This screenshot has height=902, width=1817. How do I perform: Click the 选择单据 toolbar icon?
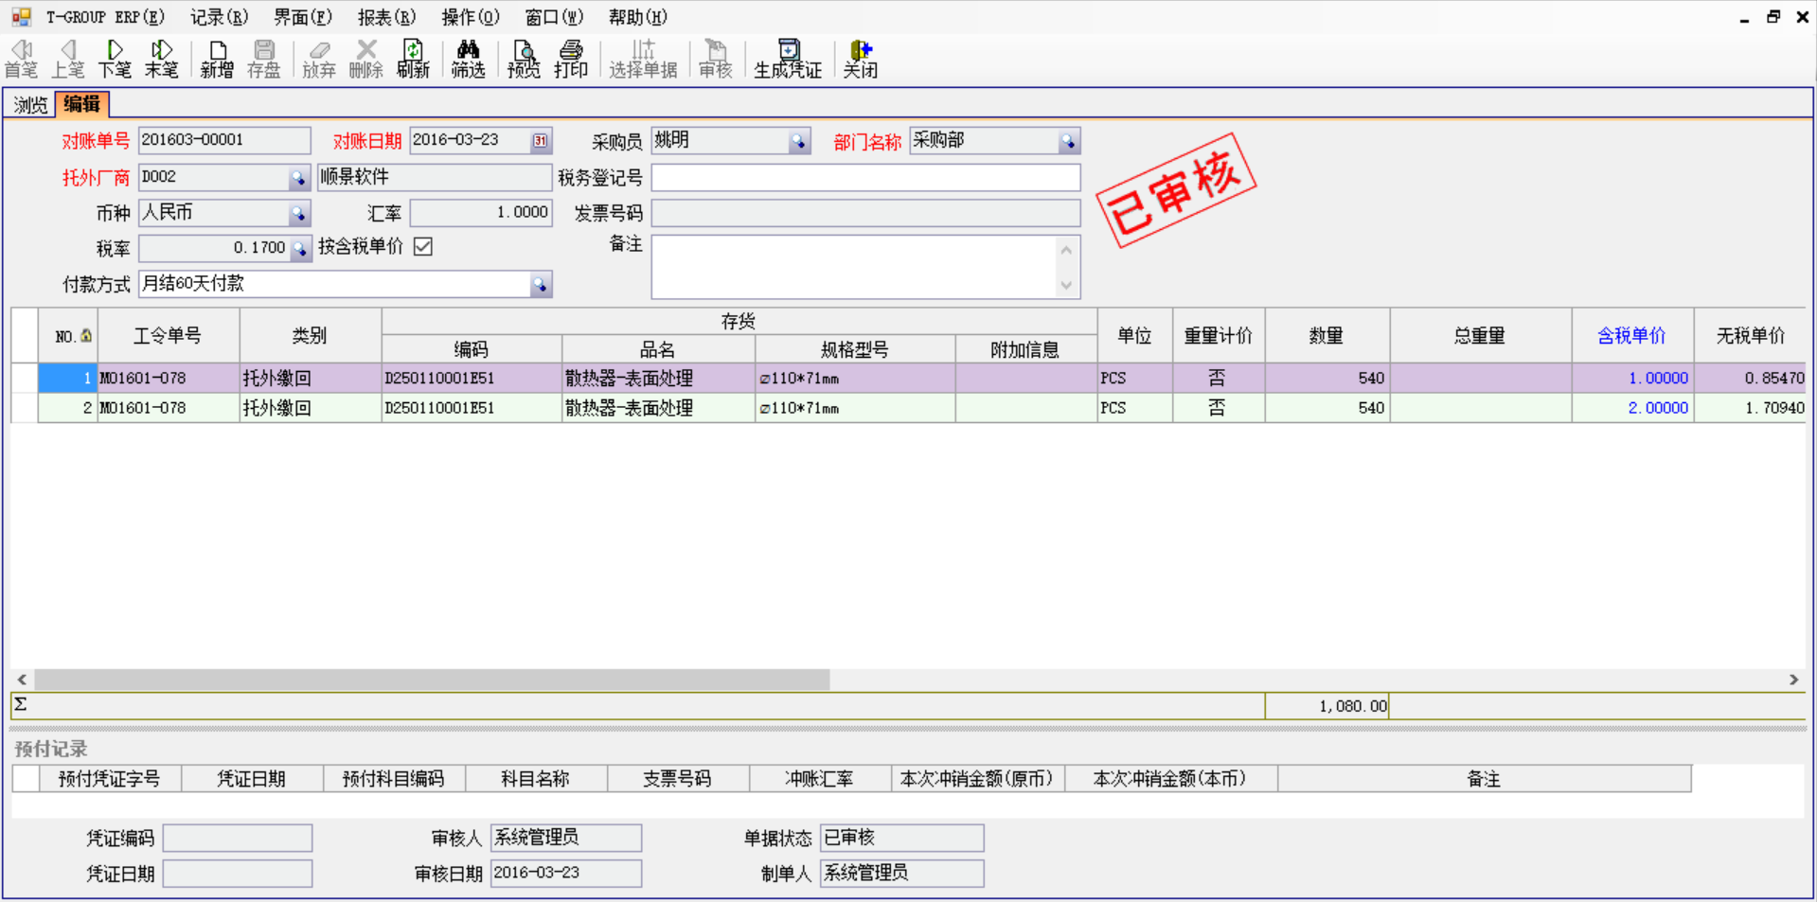click(643, 59)
